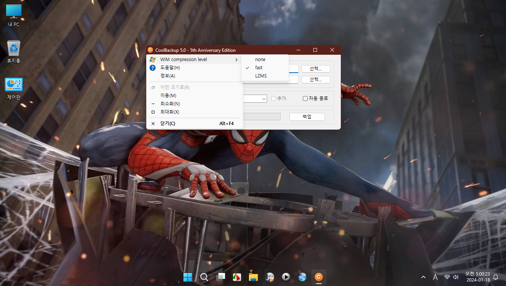Viewport: 506px width, 286px height.
Task: Select the checked fast compression option
Action: point(265,68)
